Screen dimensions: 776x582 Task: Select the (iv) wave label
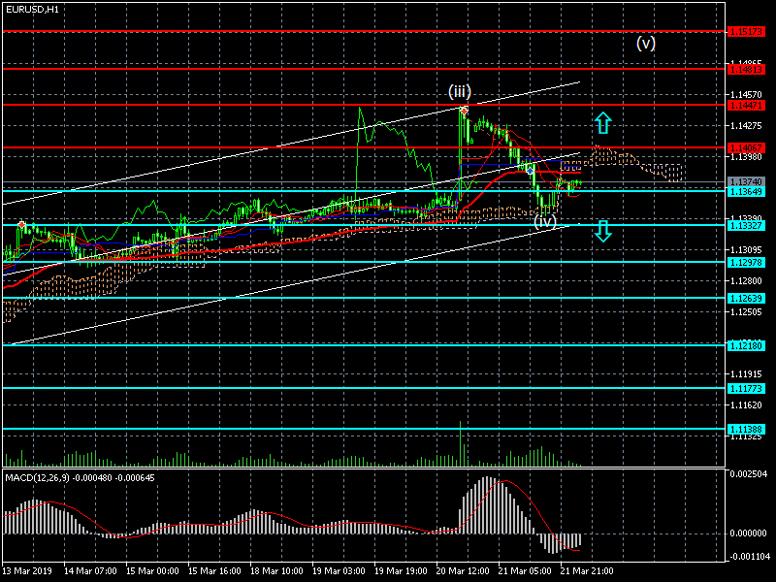(x=545, y=221)
